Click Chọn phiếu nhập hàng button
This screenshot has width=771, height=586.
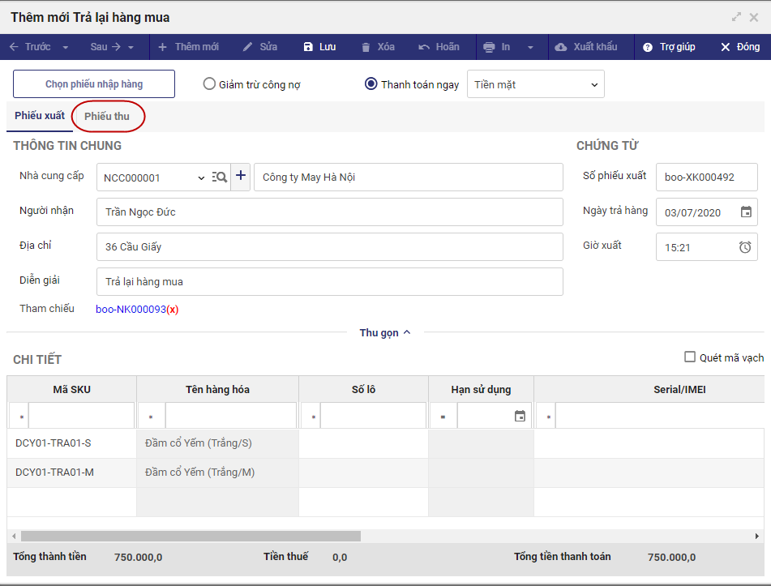[94, 84]
